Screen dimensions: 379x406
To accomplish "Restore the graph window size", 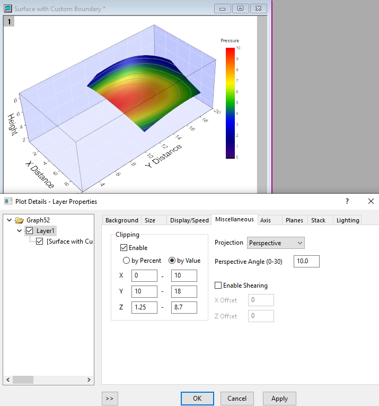I will [x=240, y=9].
